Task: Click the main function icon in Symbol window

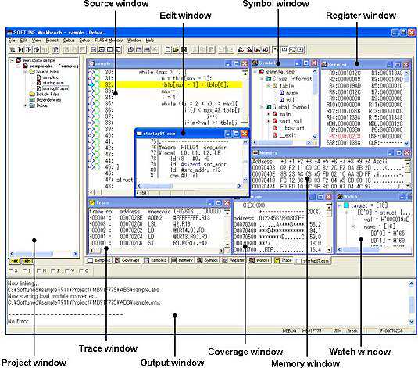Action: (x=275, y=114)
